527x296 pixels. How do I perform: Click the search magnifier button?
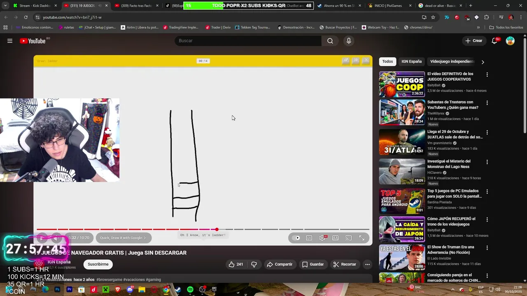330,41
